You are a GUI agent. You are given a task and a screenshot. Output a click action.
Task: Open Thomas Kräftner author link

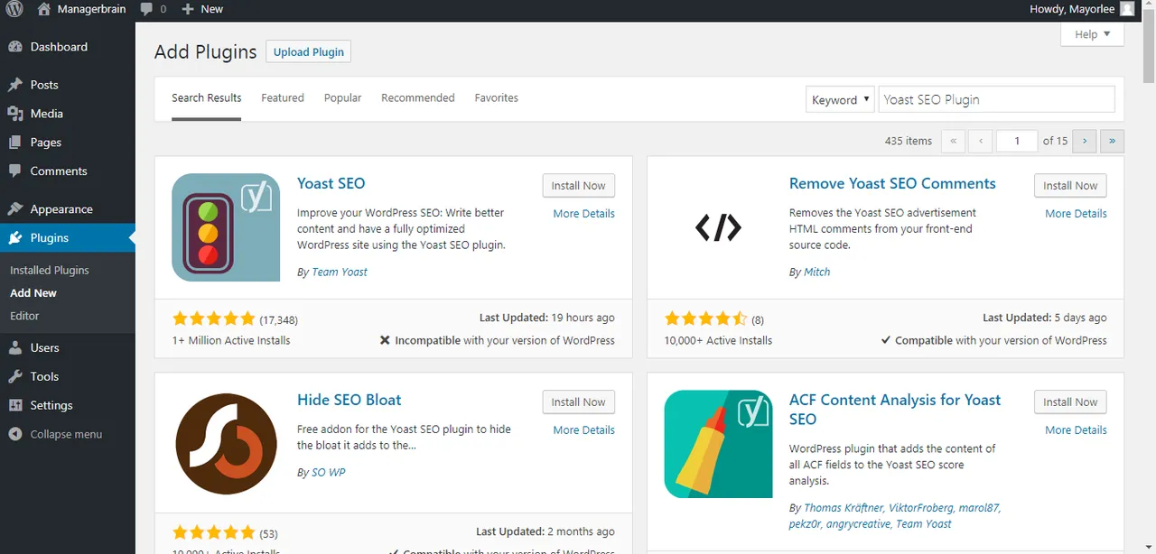843,508
